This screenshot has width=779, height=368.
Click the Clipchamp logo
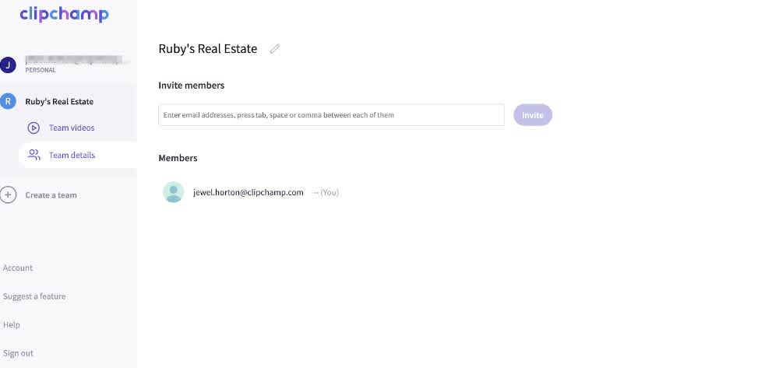[x=64, y=14]
